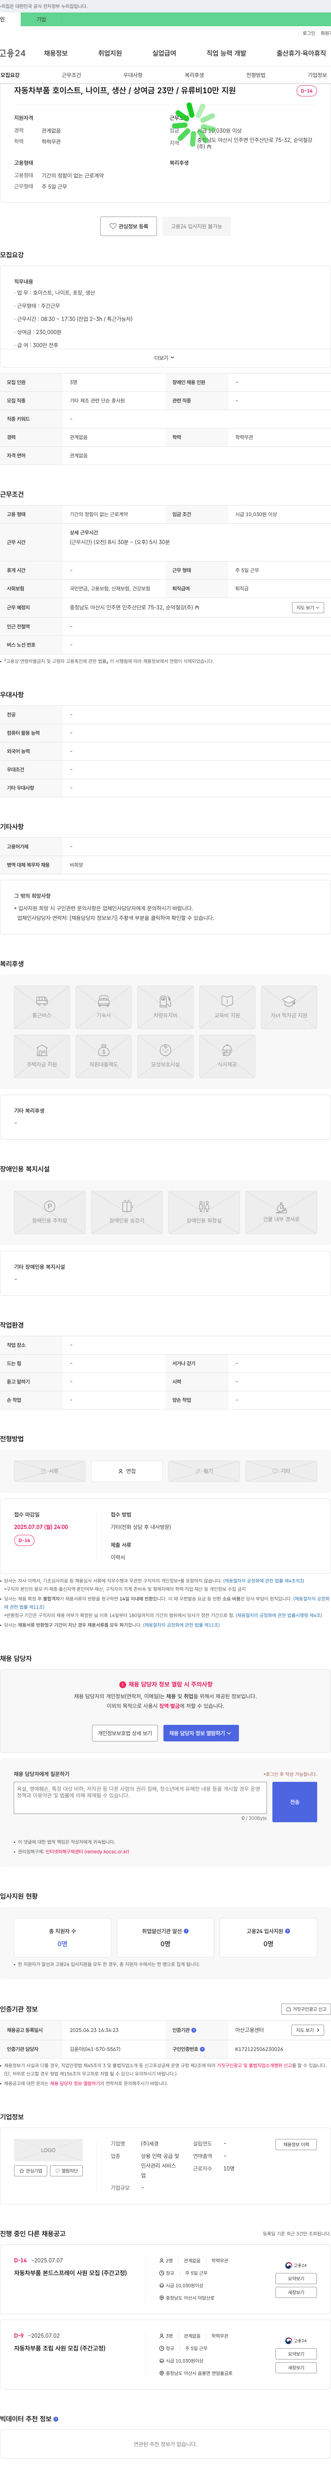Click the 직장대출제도 welfare icon
The width and height of the screenshot is (331, 2490).
coord(103,1056)
